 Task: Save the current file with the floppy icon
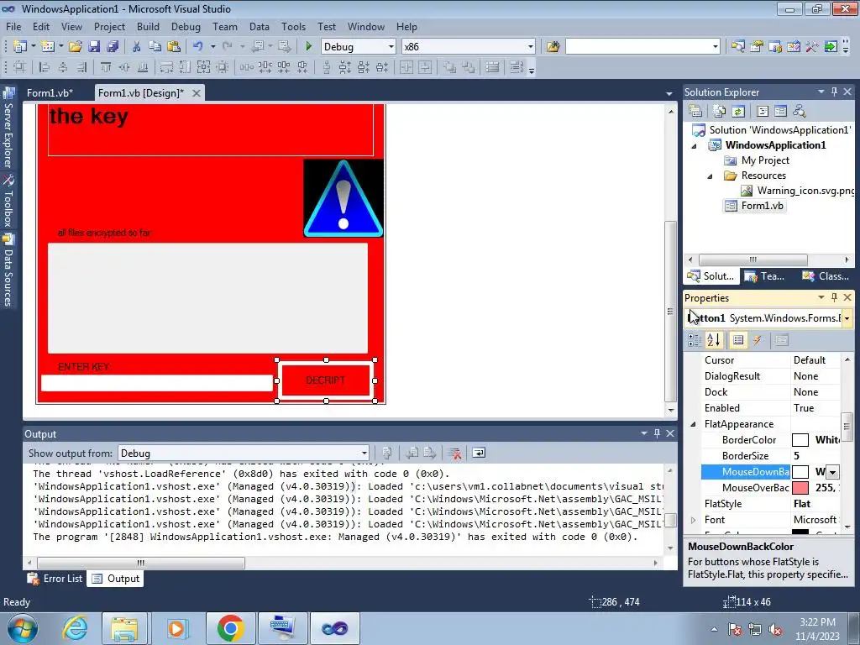94,47
